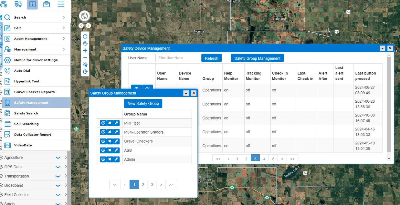Open the Hyperlink Tool menu item
The height and width of the screenshot is (205, 400).
(x=36, y=81)
